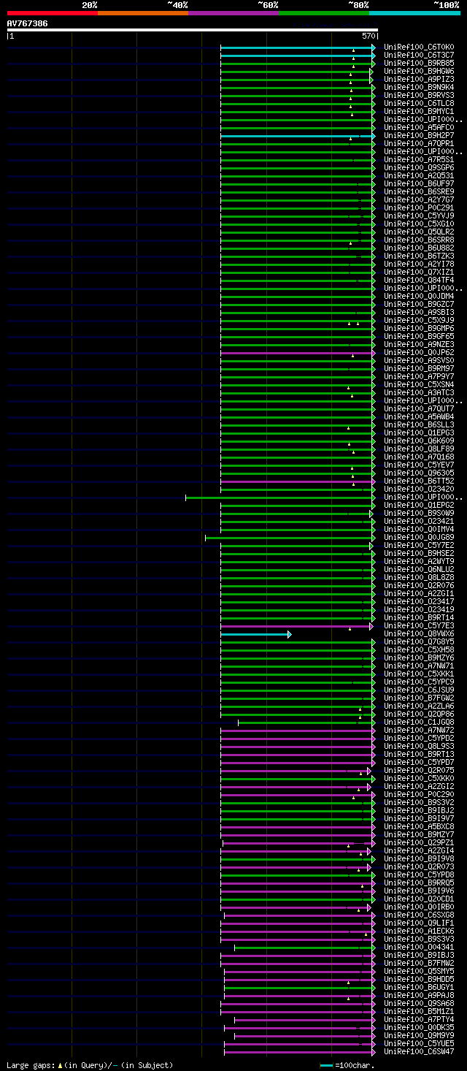Click the Large gaps legend text
Screen dimensions: 467x1071
(90, 1065)
